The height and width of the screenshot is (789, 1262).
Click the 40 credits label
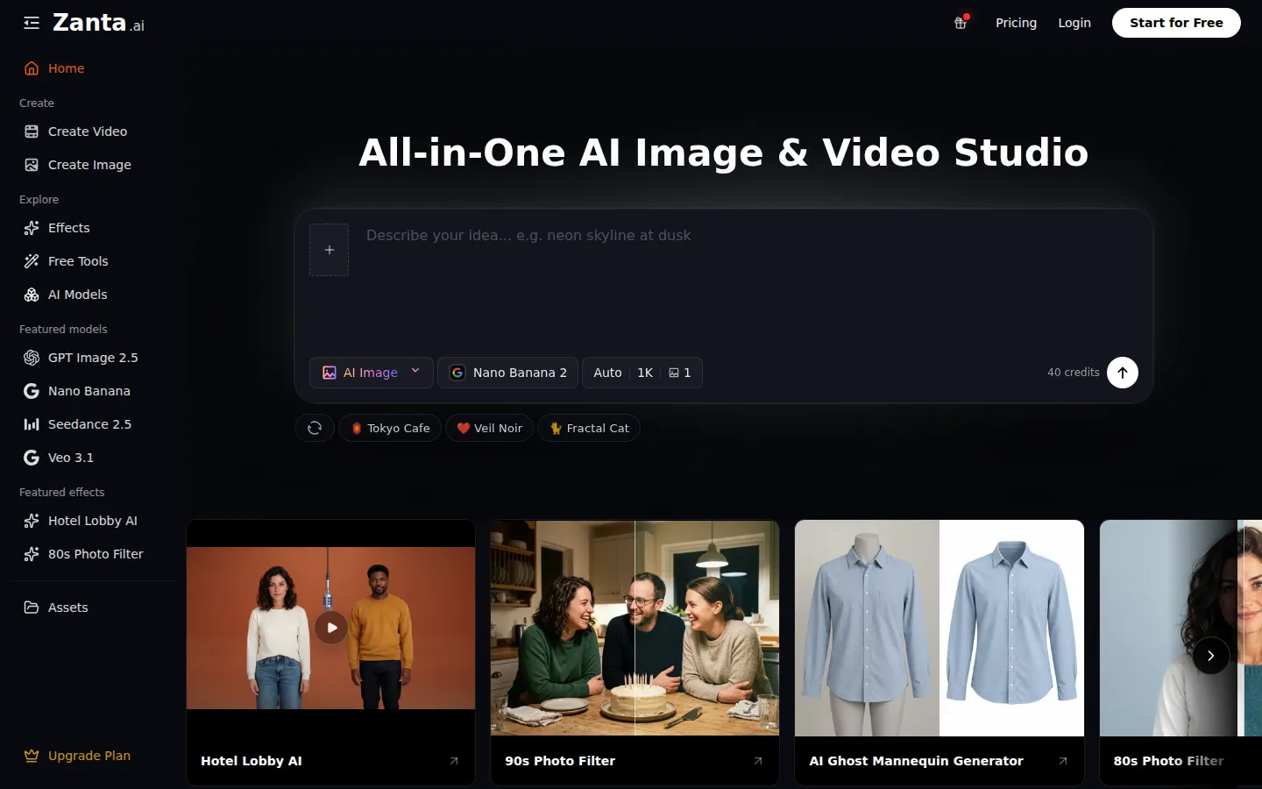(1074, 373)
